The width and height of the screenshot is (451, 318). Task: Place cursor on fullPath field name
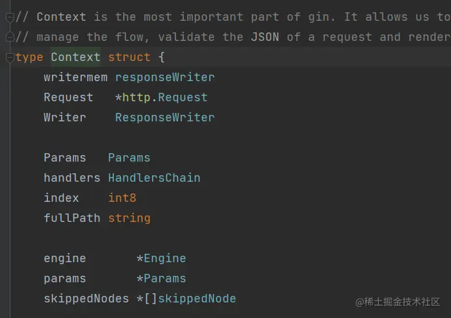[x=71, y=218]
